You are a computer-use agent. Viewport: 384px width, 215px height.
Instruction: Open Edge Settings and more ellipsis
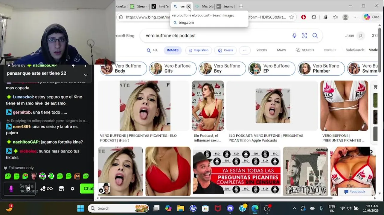(355, 17)
